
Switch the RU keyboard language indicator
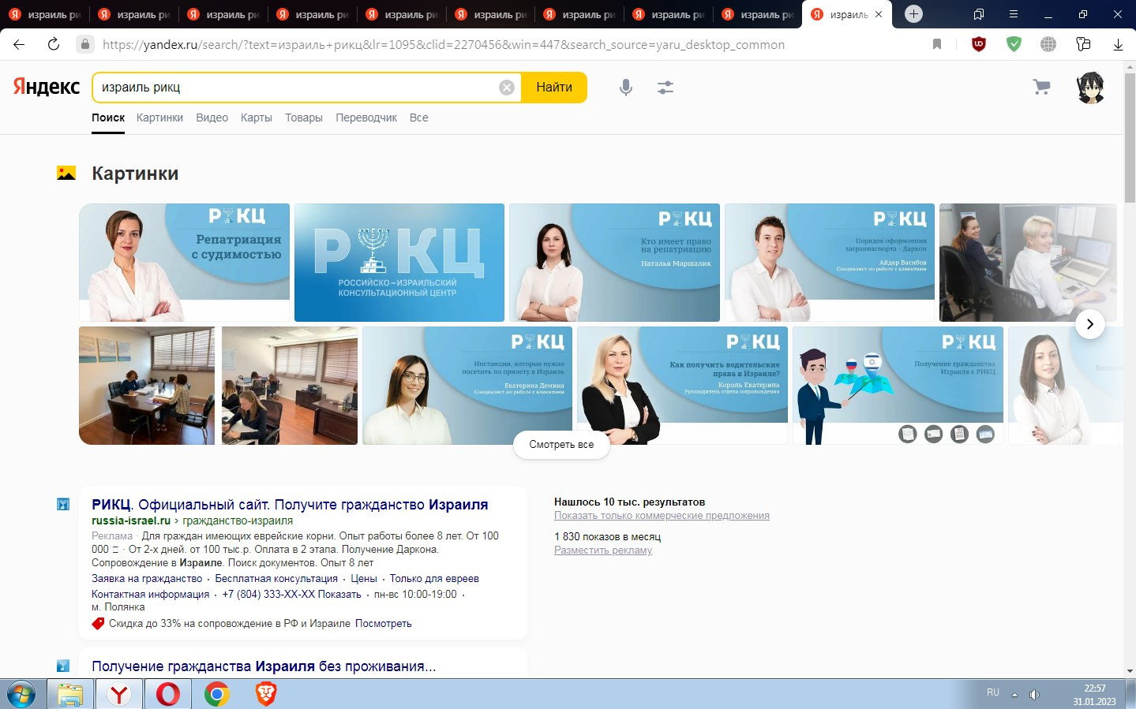pyautogui.click(x=993, y=692)
